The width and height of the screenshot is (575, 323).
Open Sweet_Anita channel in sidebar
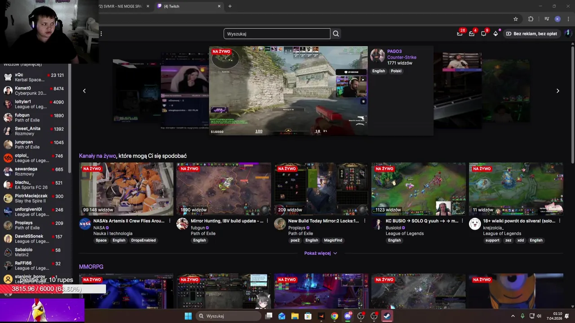35,131
